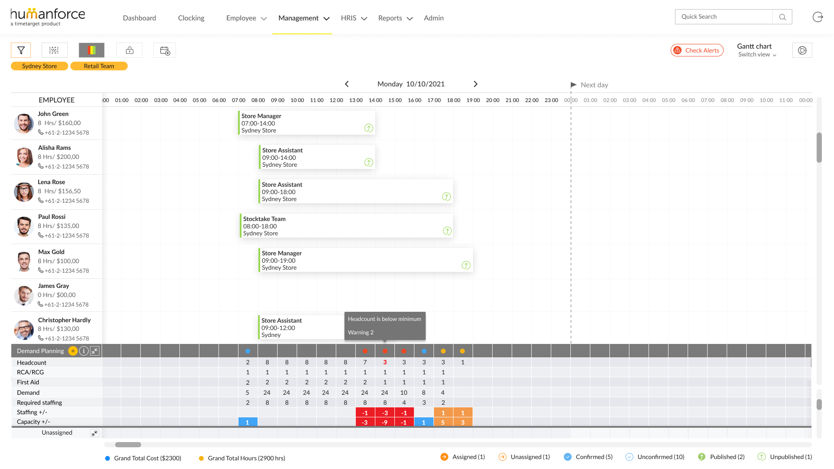Go to the Clocking tab
834x469 pixels.
tap(191, 18)
